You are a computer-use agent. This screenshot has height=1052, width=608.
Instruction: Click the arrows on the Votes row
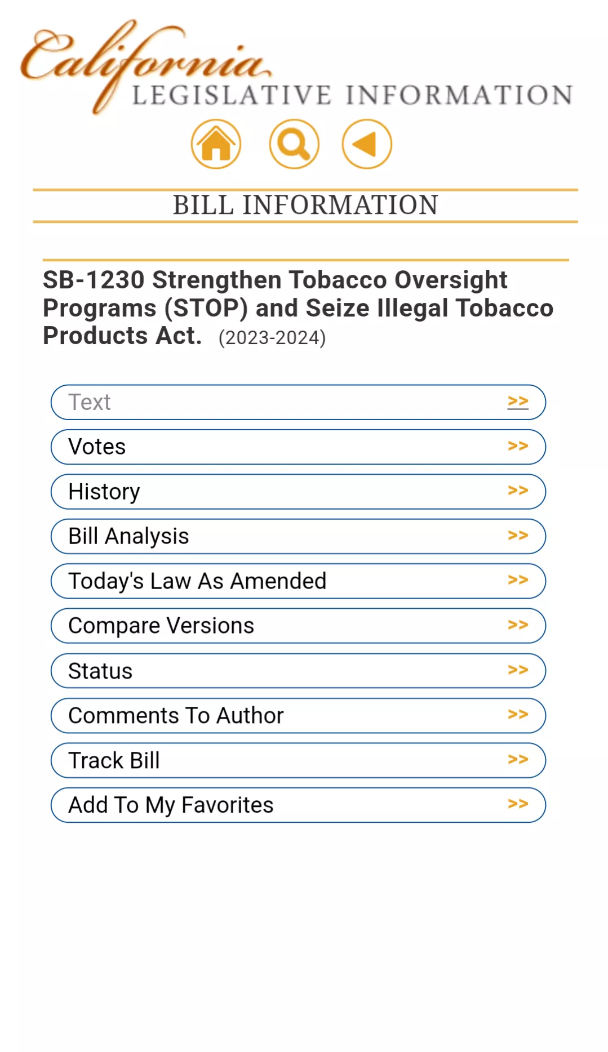click(517, 446)
